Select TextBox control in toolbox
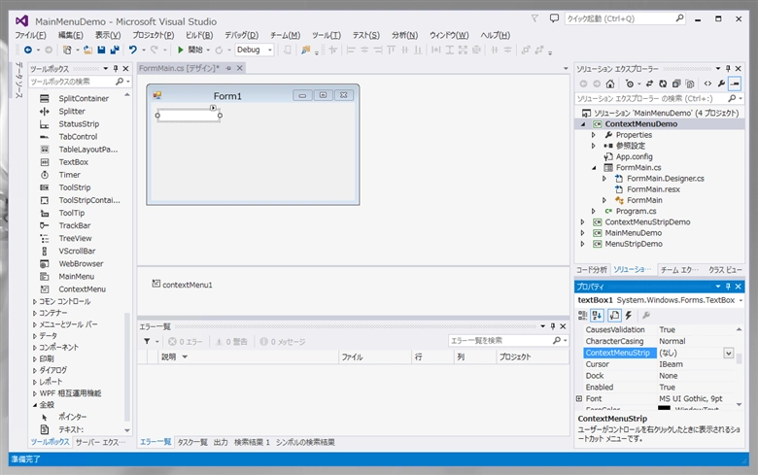 point(74,162)
